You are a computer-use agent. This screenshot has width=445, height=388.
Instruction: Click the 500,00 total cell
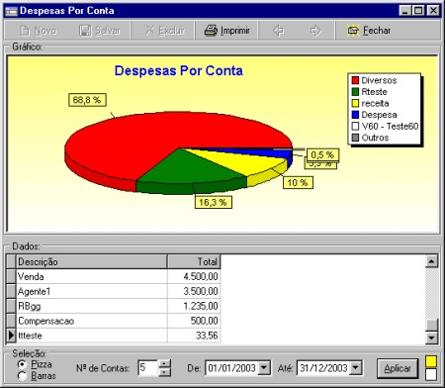point(194,321)
